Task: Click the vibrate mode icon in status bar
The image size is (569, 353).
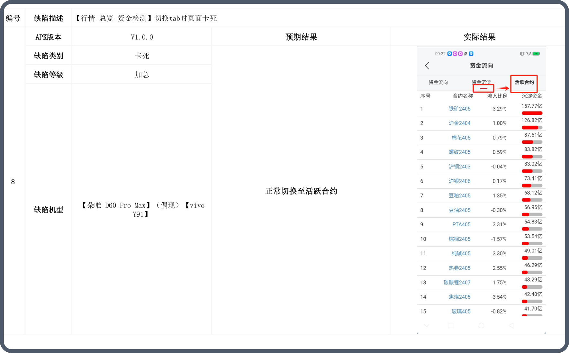Action: [x=522, y=54]
